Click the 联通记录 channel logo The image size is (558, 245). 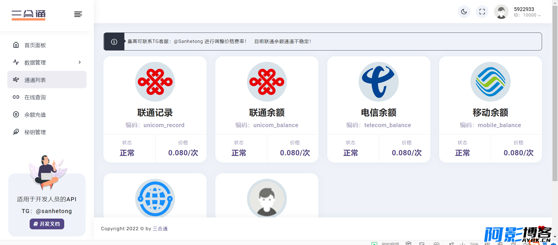point(155,82)
